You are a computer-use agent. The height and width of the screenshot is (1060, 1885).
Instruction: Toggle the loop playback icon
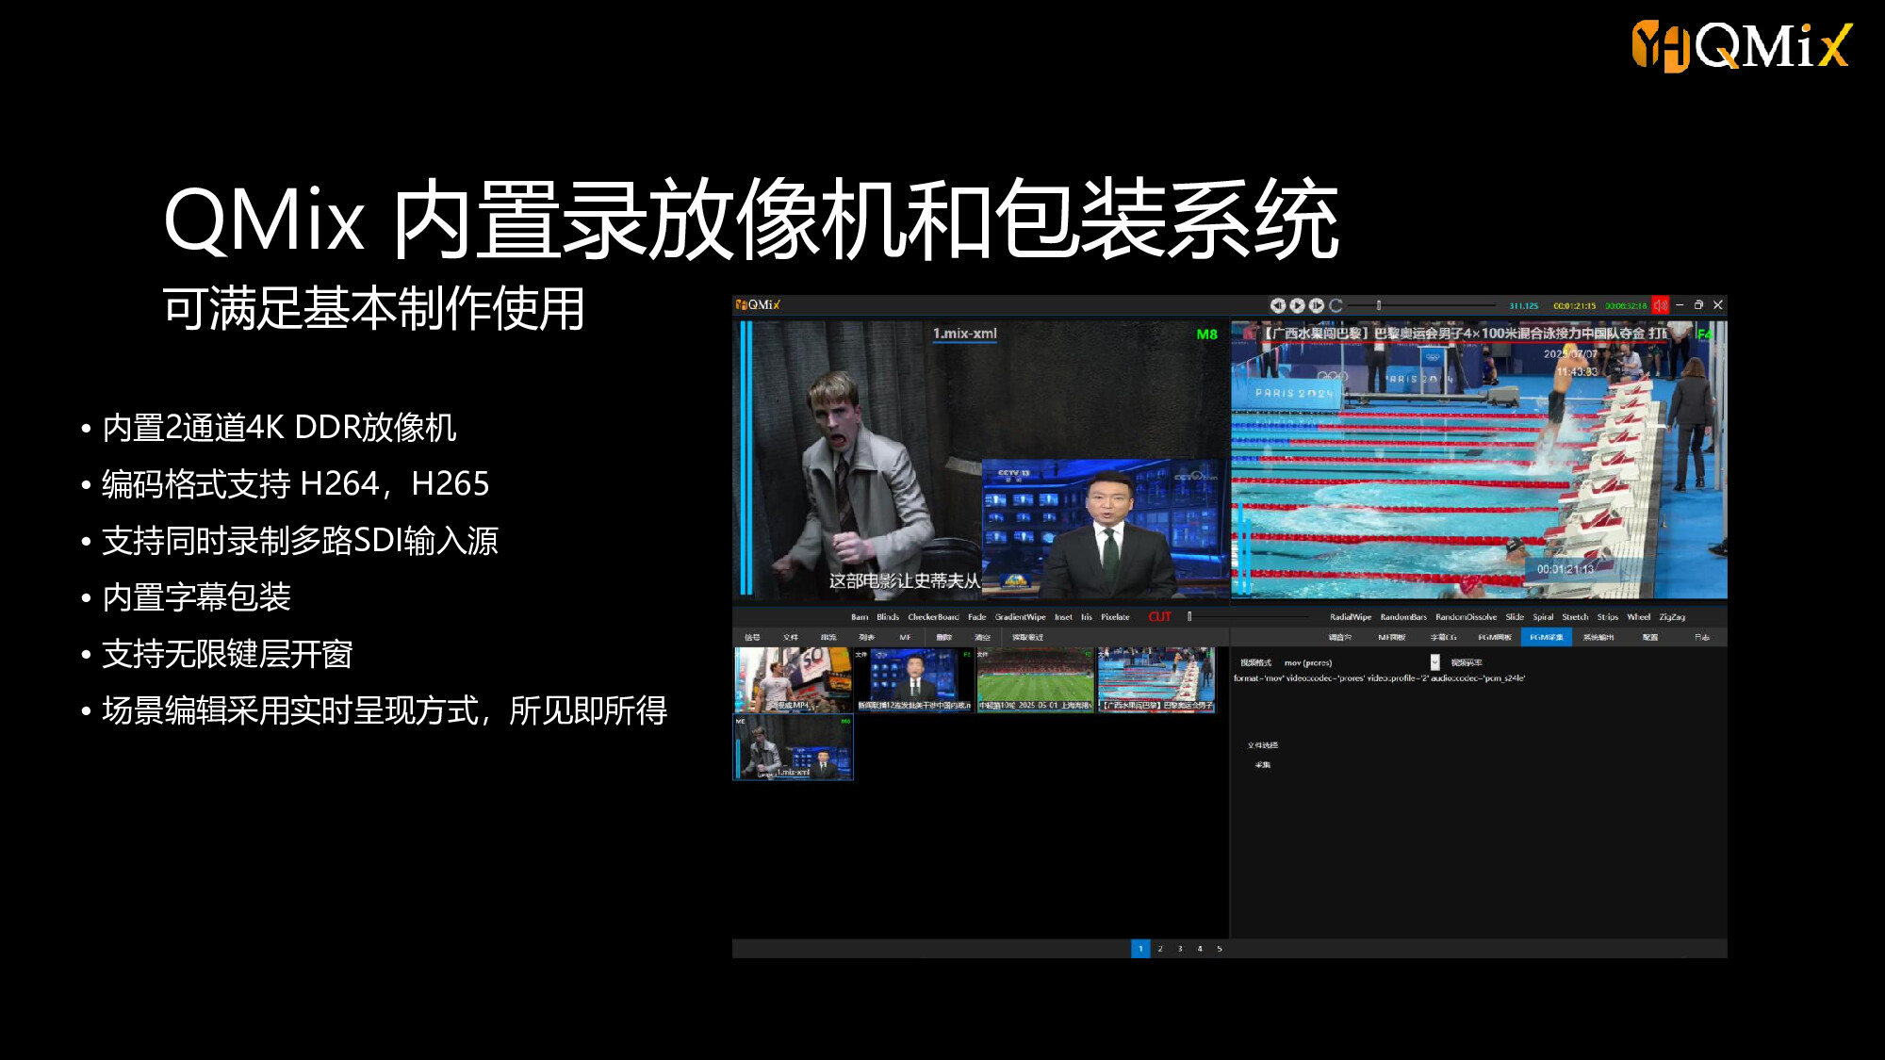coord(1336,305)
